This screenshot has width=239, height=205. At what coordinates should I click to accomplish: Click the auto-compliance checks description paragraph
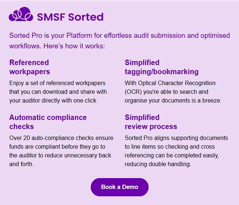61,151
